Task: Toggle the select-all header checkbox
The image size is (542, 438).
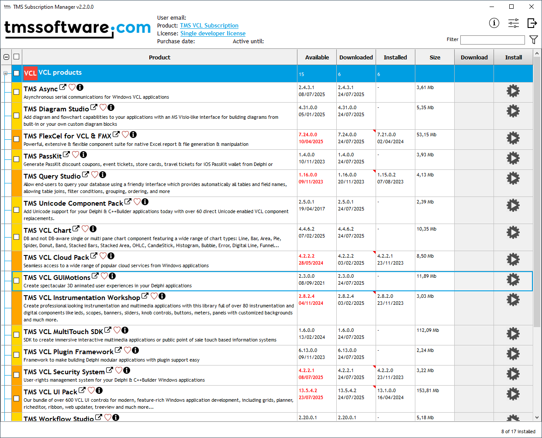Action: click(17, 56)
